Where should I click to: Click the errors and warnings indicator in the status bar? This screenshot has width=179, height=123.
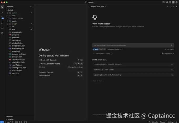[x=18, y=122]
